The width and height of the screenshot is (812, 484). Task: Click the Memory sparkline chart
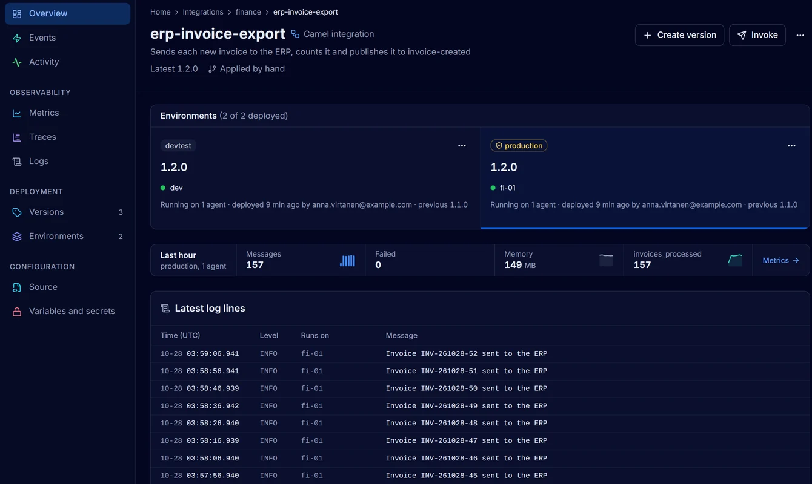point(607,261)
